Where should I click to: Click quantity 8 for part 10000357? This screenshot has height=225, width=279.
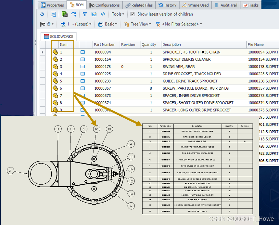[x=151, y=88]
